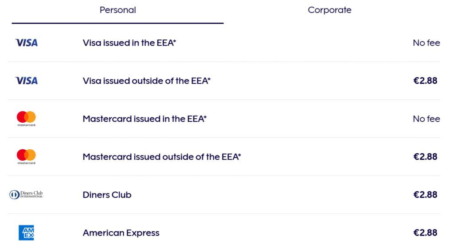The height and width of the screenshot is (248, 454).
Task: Select the American Express row label
Action: click(x=121, y=233)
